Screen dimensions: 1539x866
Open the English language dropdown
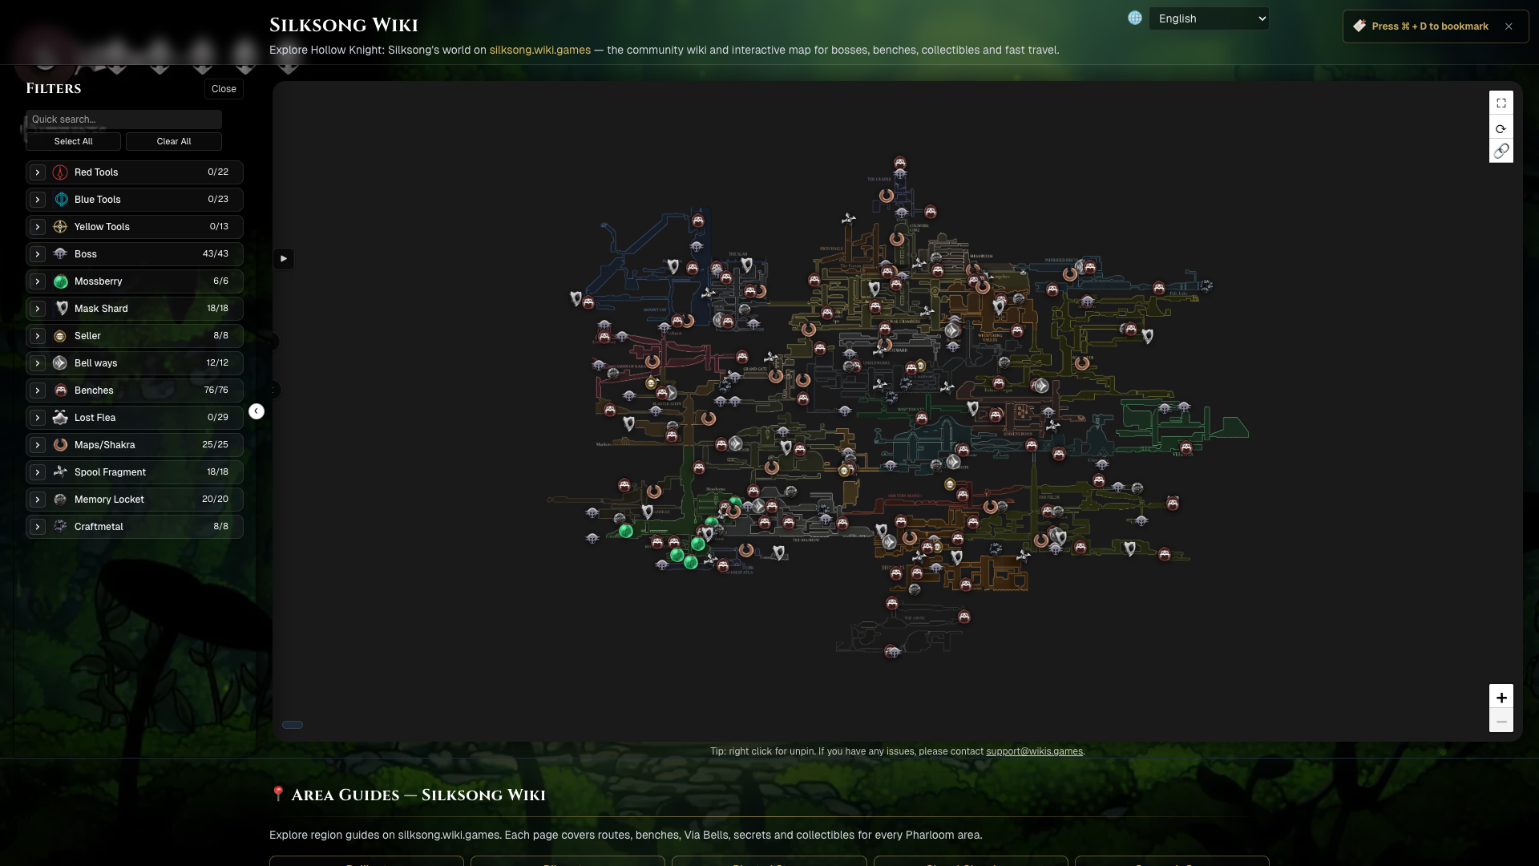(x=1208, y=18)
